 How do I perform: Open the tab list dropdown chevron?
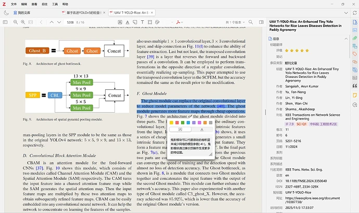346,13
